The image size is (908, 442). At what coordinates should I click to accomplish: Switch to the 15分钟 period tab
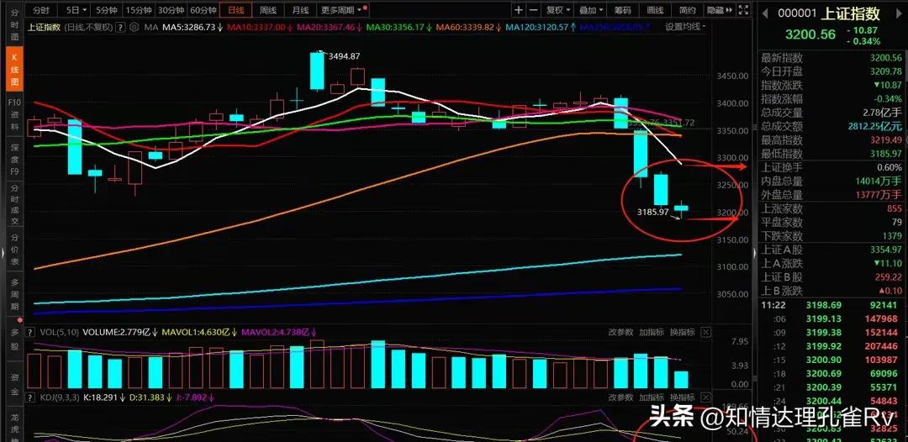138,10
